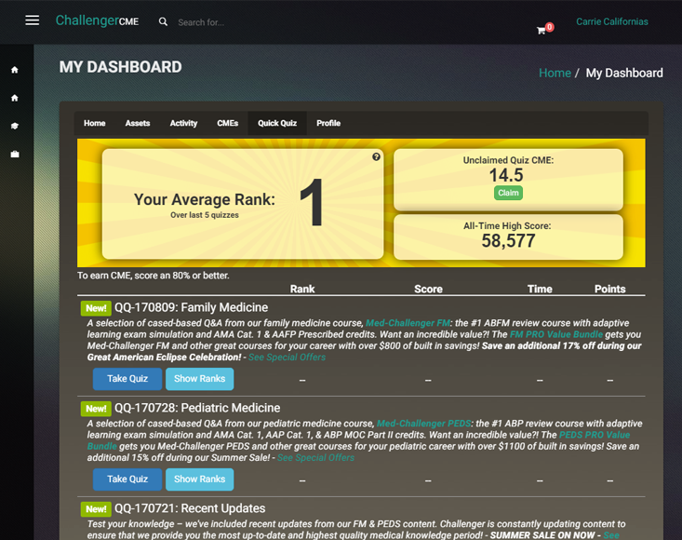Image resolution: width=682 pixels, height=540 pixels.
Task: Open the graduation cap sidebar icon
Action: [15, 126]
